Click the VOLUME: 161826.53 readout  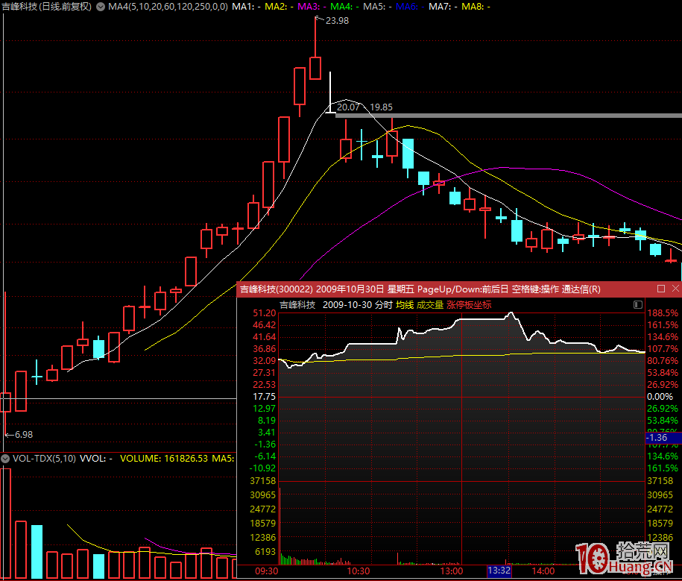pos(164,458)
